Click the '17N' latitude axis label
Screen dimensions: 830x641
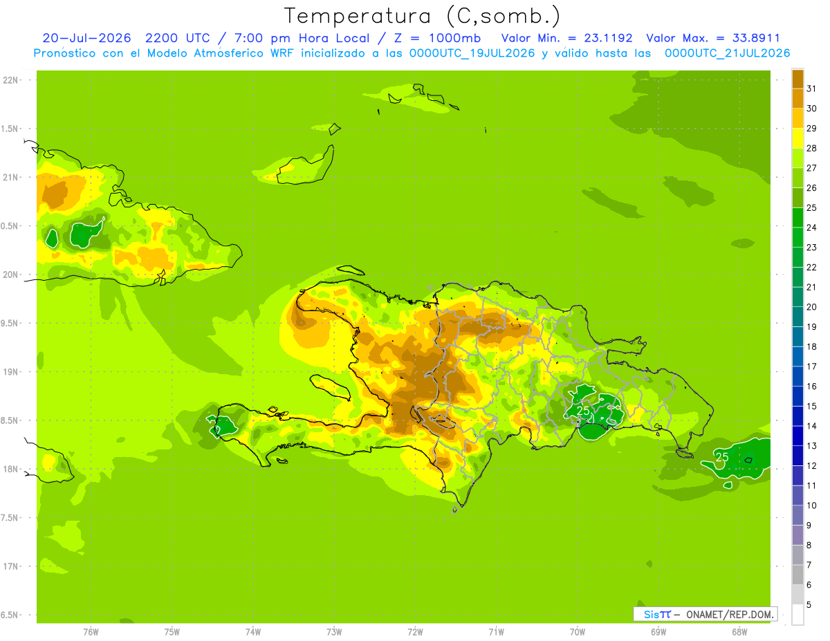pos(11,566)
